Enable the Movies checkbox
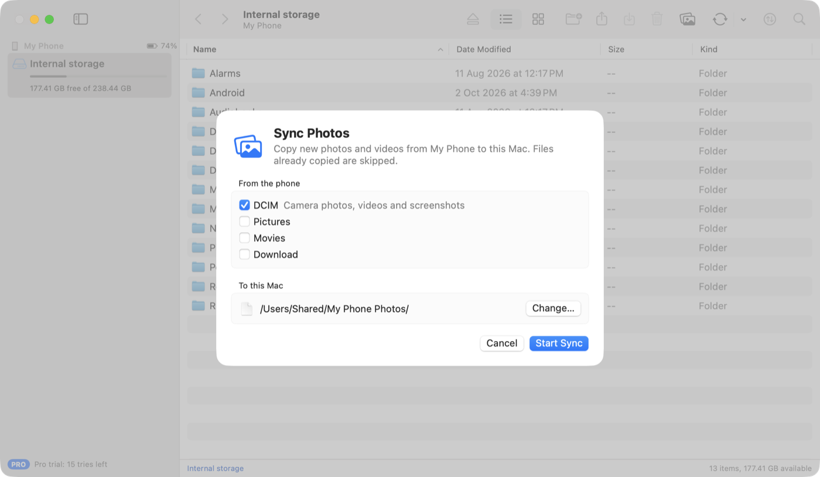 pos(245,238)
